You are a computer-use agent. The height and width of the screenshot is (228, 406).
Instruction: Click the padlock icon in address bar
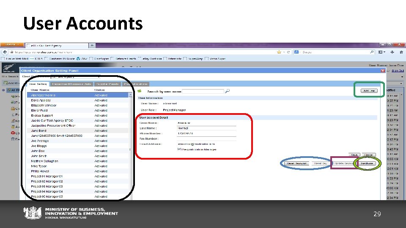[12, 52]
